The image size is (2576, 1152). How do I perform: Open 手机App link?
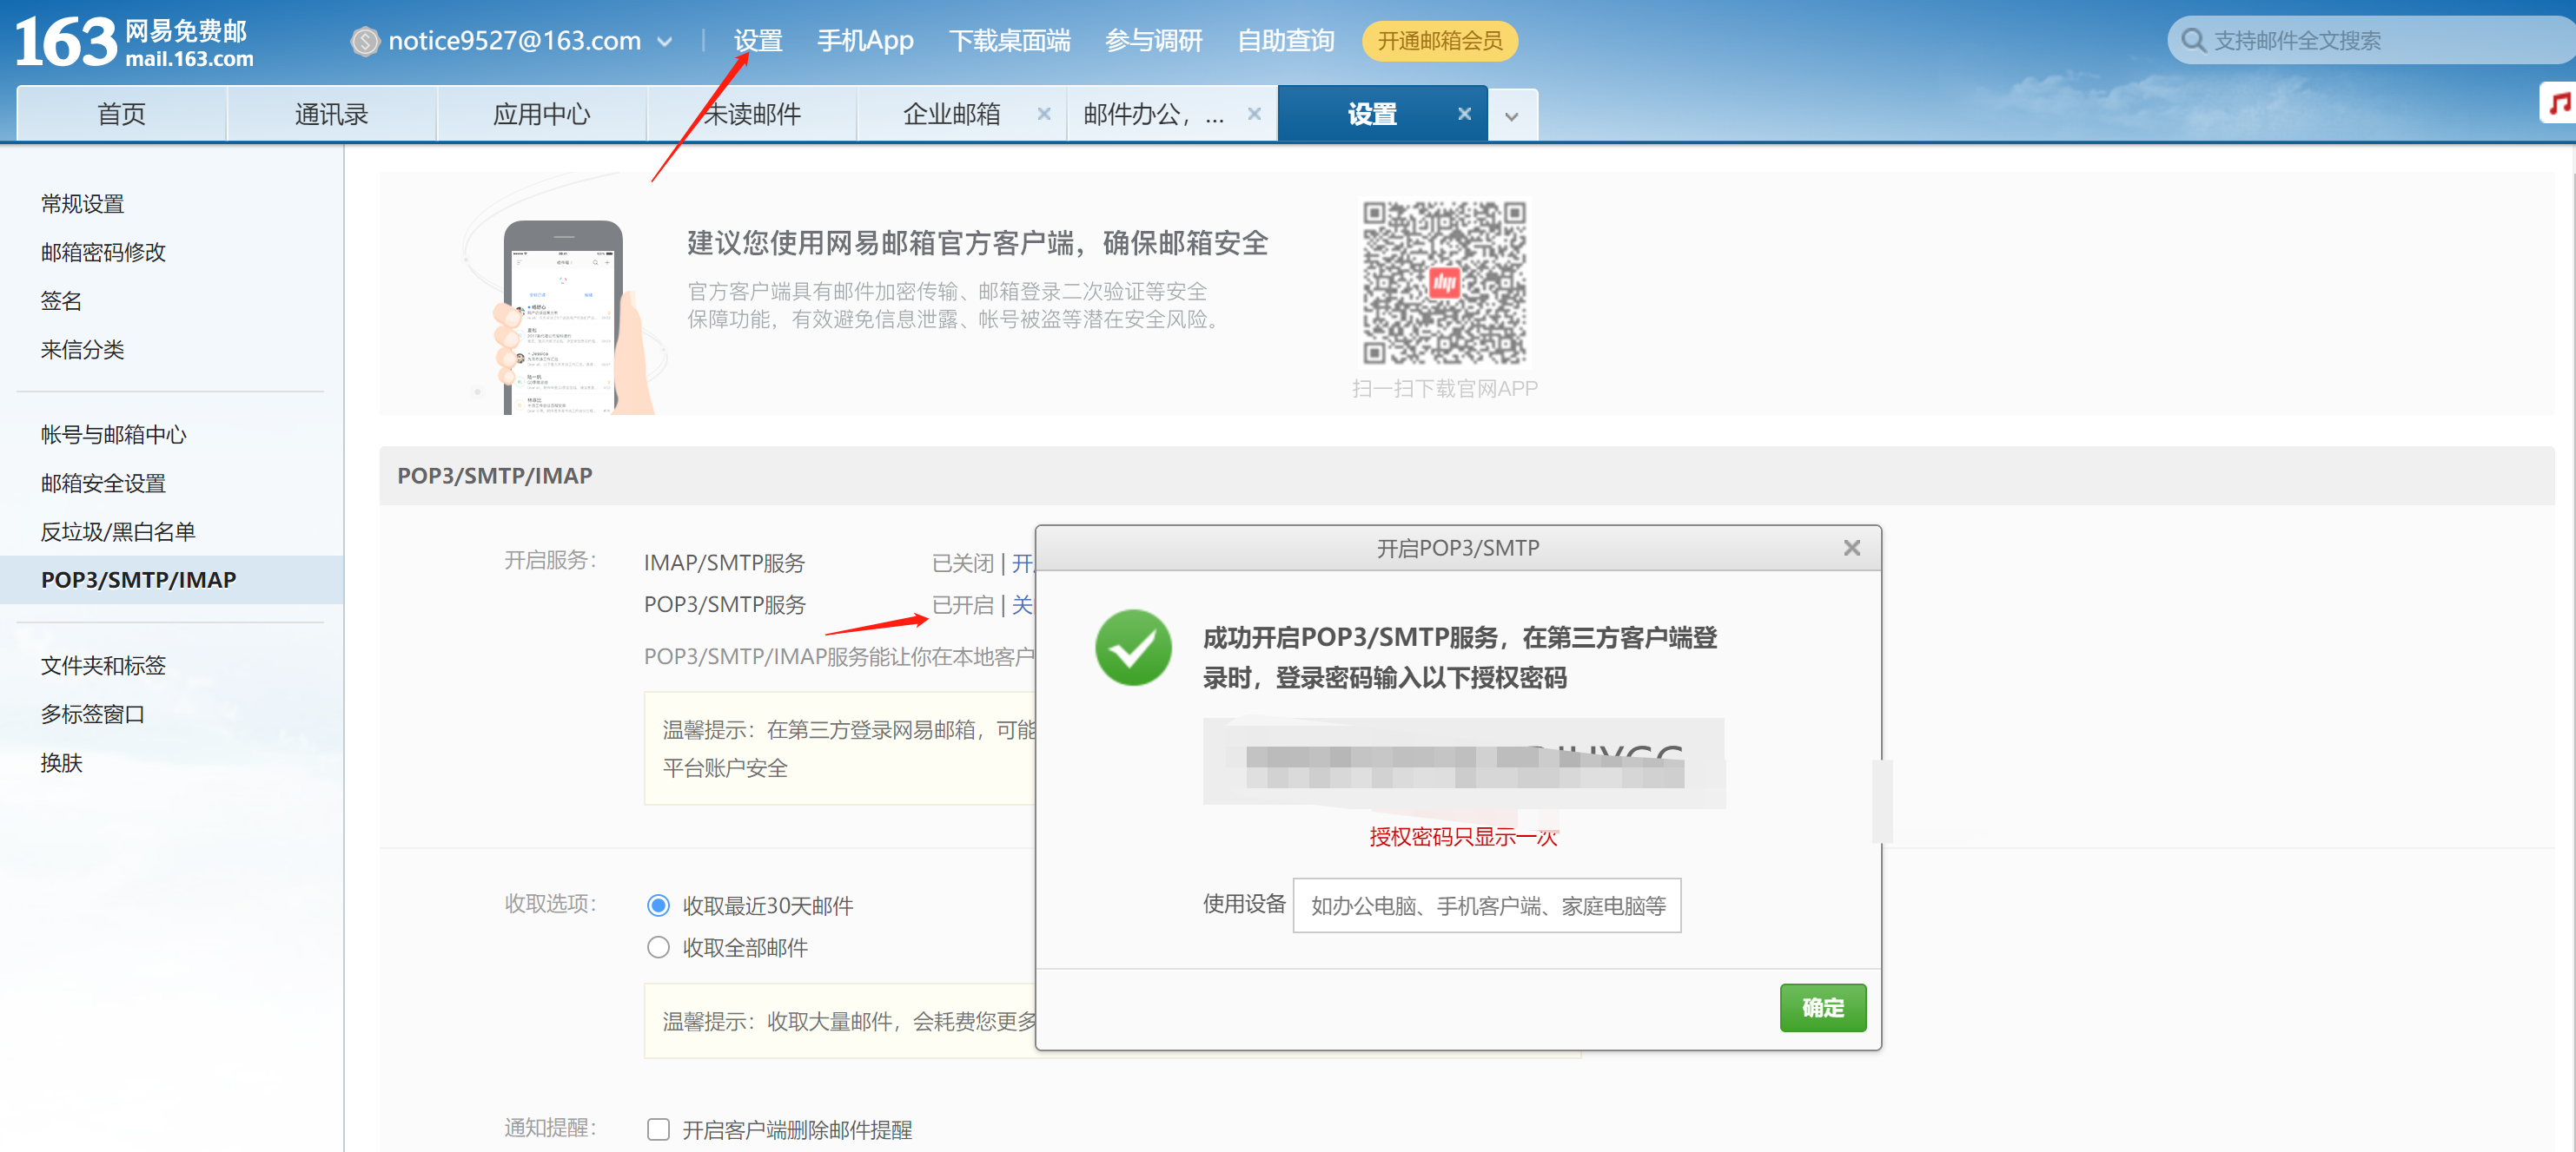coord(865,41)
